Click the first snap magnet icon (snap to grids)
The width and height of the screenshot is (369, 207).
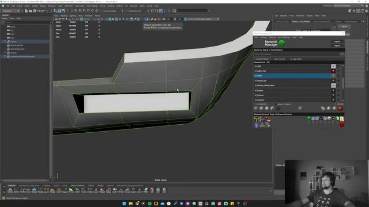[76, 11]
